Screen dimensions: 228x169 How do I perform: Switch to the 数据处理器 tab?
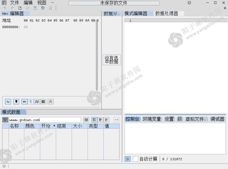(x=169, y=14)
